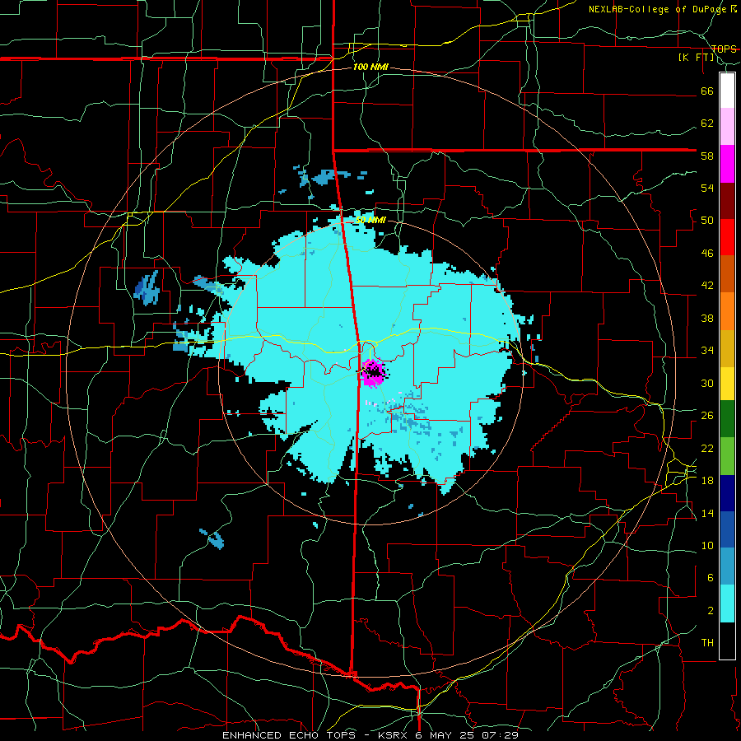
Task: Pick the steel blue legend swatch beside 6
Action: pos(727,566)
